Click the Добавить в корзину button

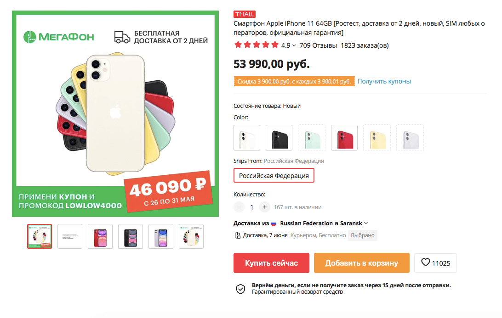(361, 262)
